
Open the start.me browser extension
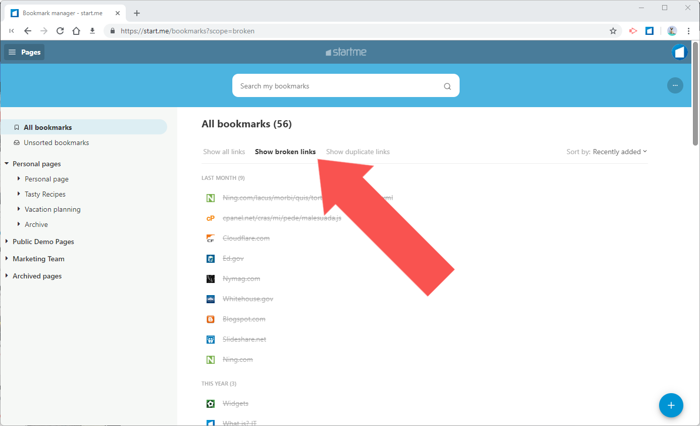pos(649,31)
